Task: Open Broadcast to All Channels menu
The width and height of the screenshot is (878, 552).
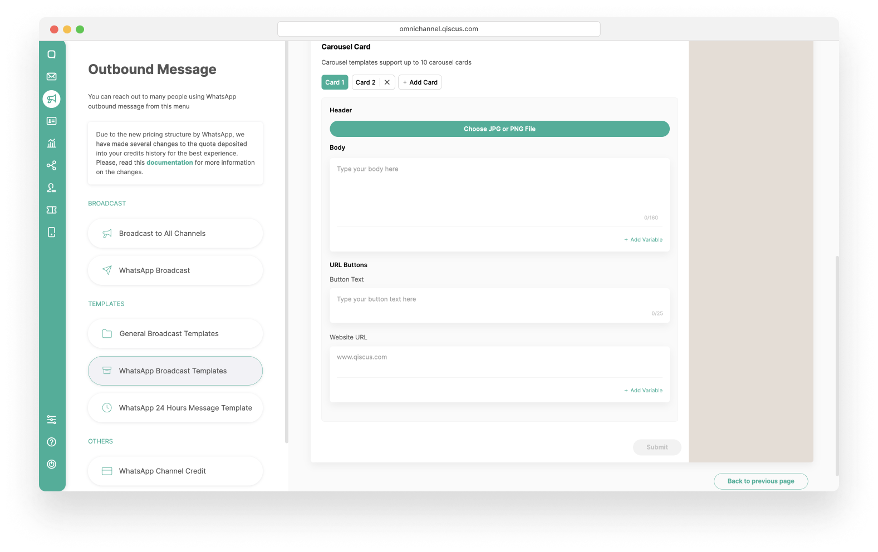Action: click(x=175, y=234)
